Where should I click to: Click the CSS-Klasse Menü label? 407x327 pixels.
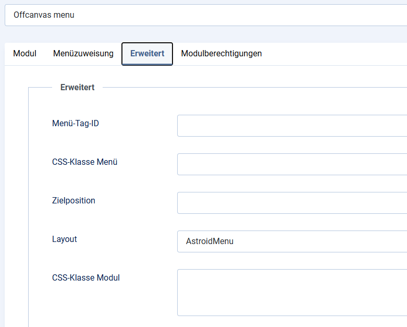84,162
